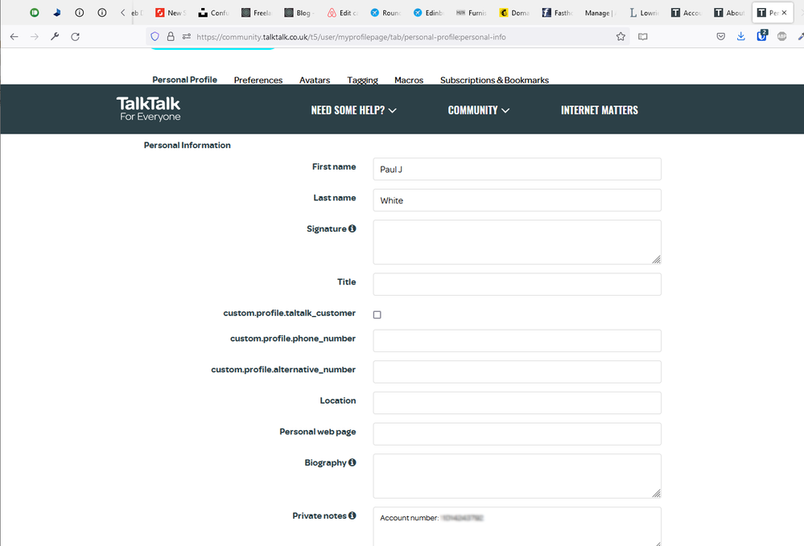Open the second info-circle pinned tab
The width and height of the screenshot is (804, 546).
click(x=102, y=12)
